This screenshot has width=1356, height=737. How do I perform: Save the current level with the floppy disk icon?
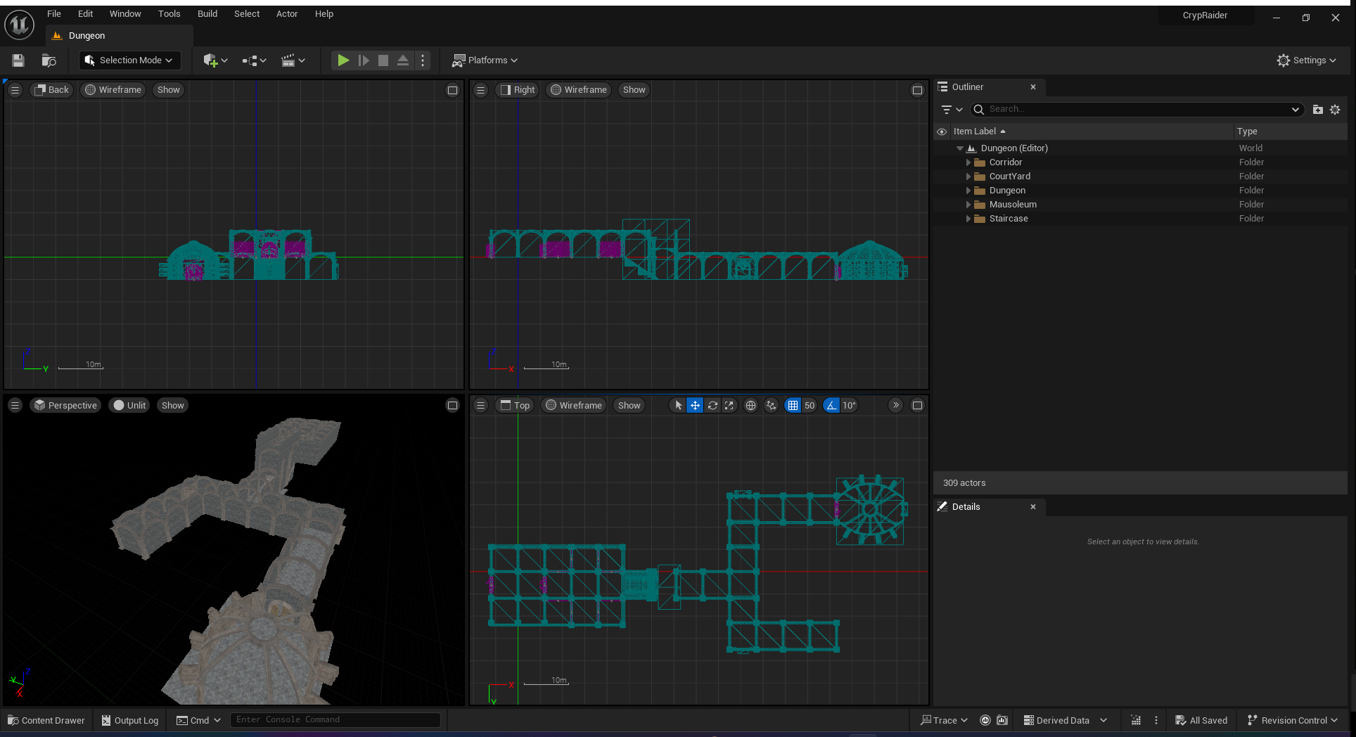[18, 60]
